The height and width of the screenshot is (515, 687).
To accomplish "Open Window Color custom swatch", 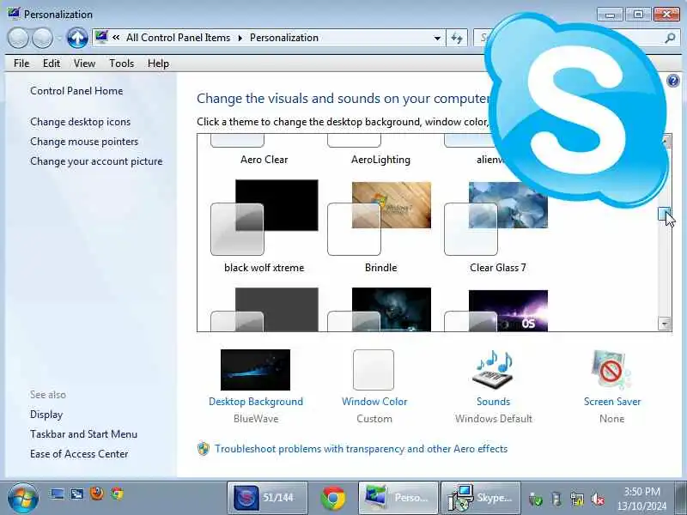I will [x=374, y=370].
